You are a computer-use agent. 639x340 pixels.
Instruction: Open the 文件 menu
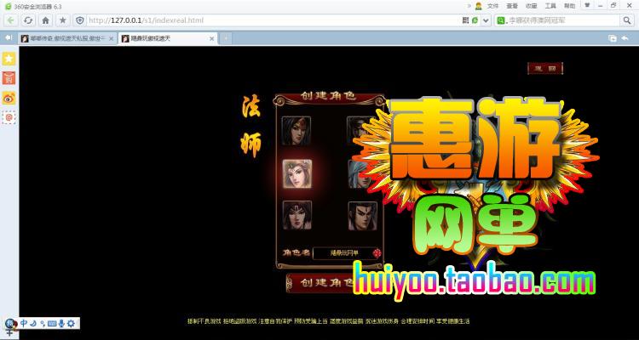point(492,6)
